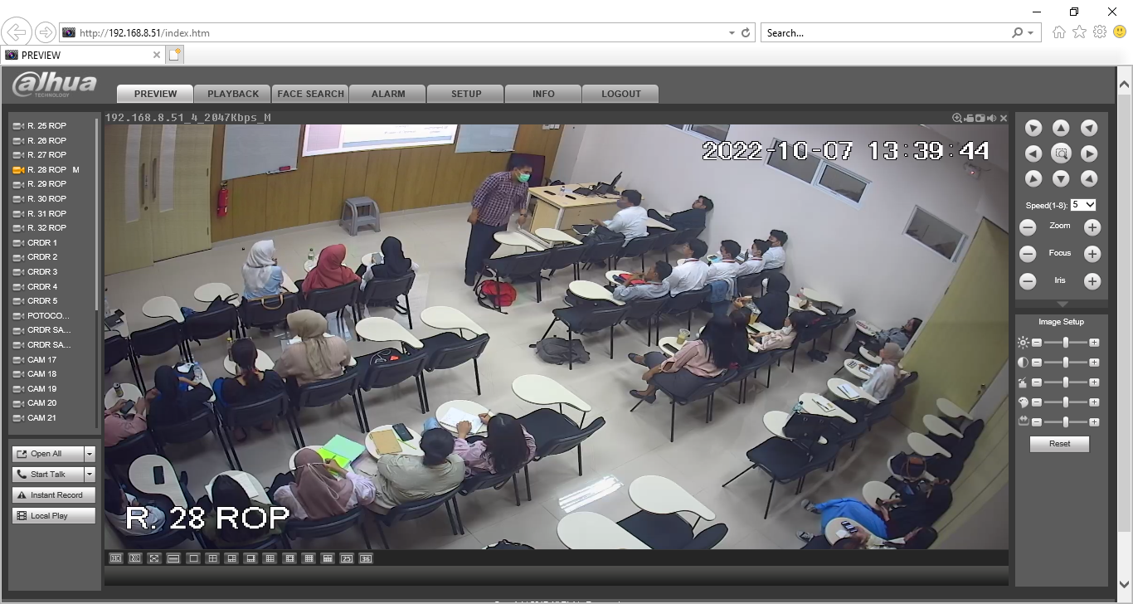Enable digital zoom on the video window
Viewport: 1133px width, 604px height.
957,118
